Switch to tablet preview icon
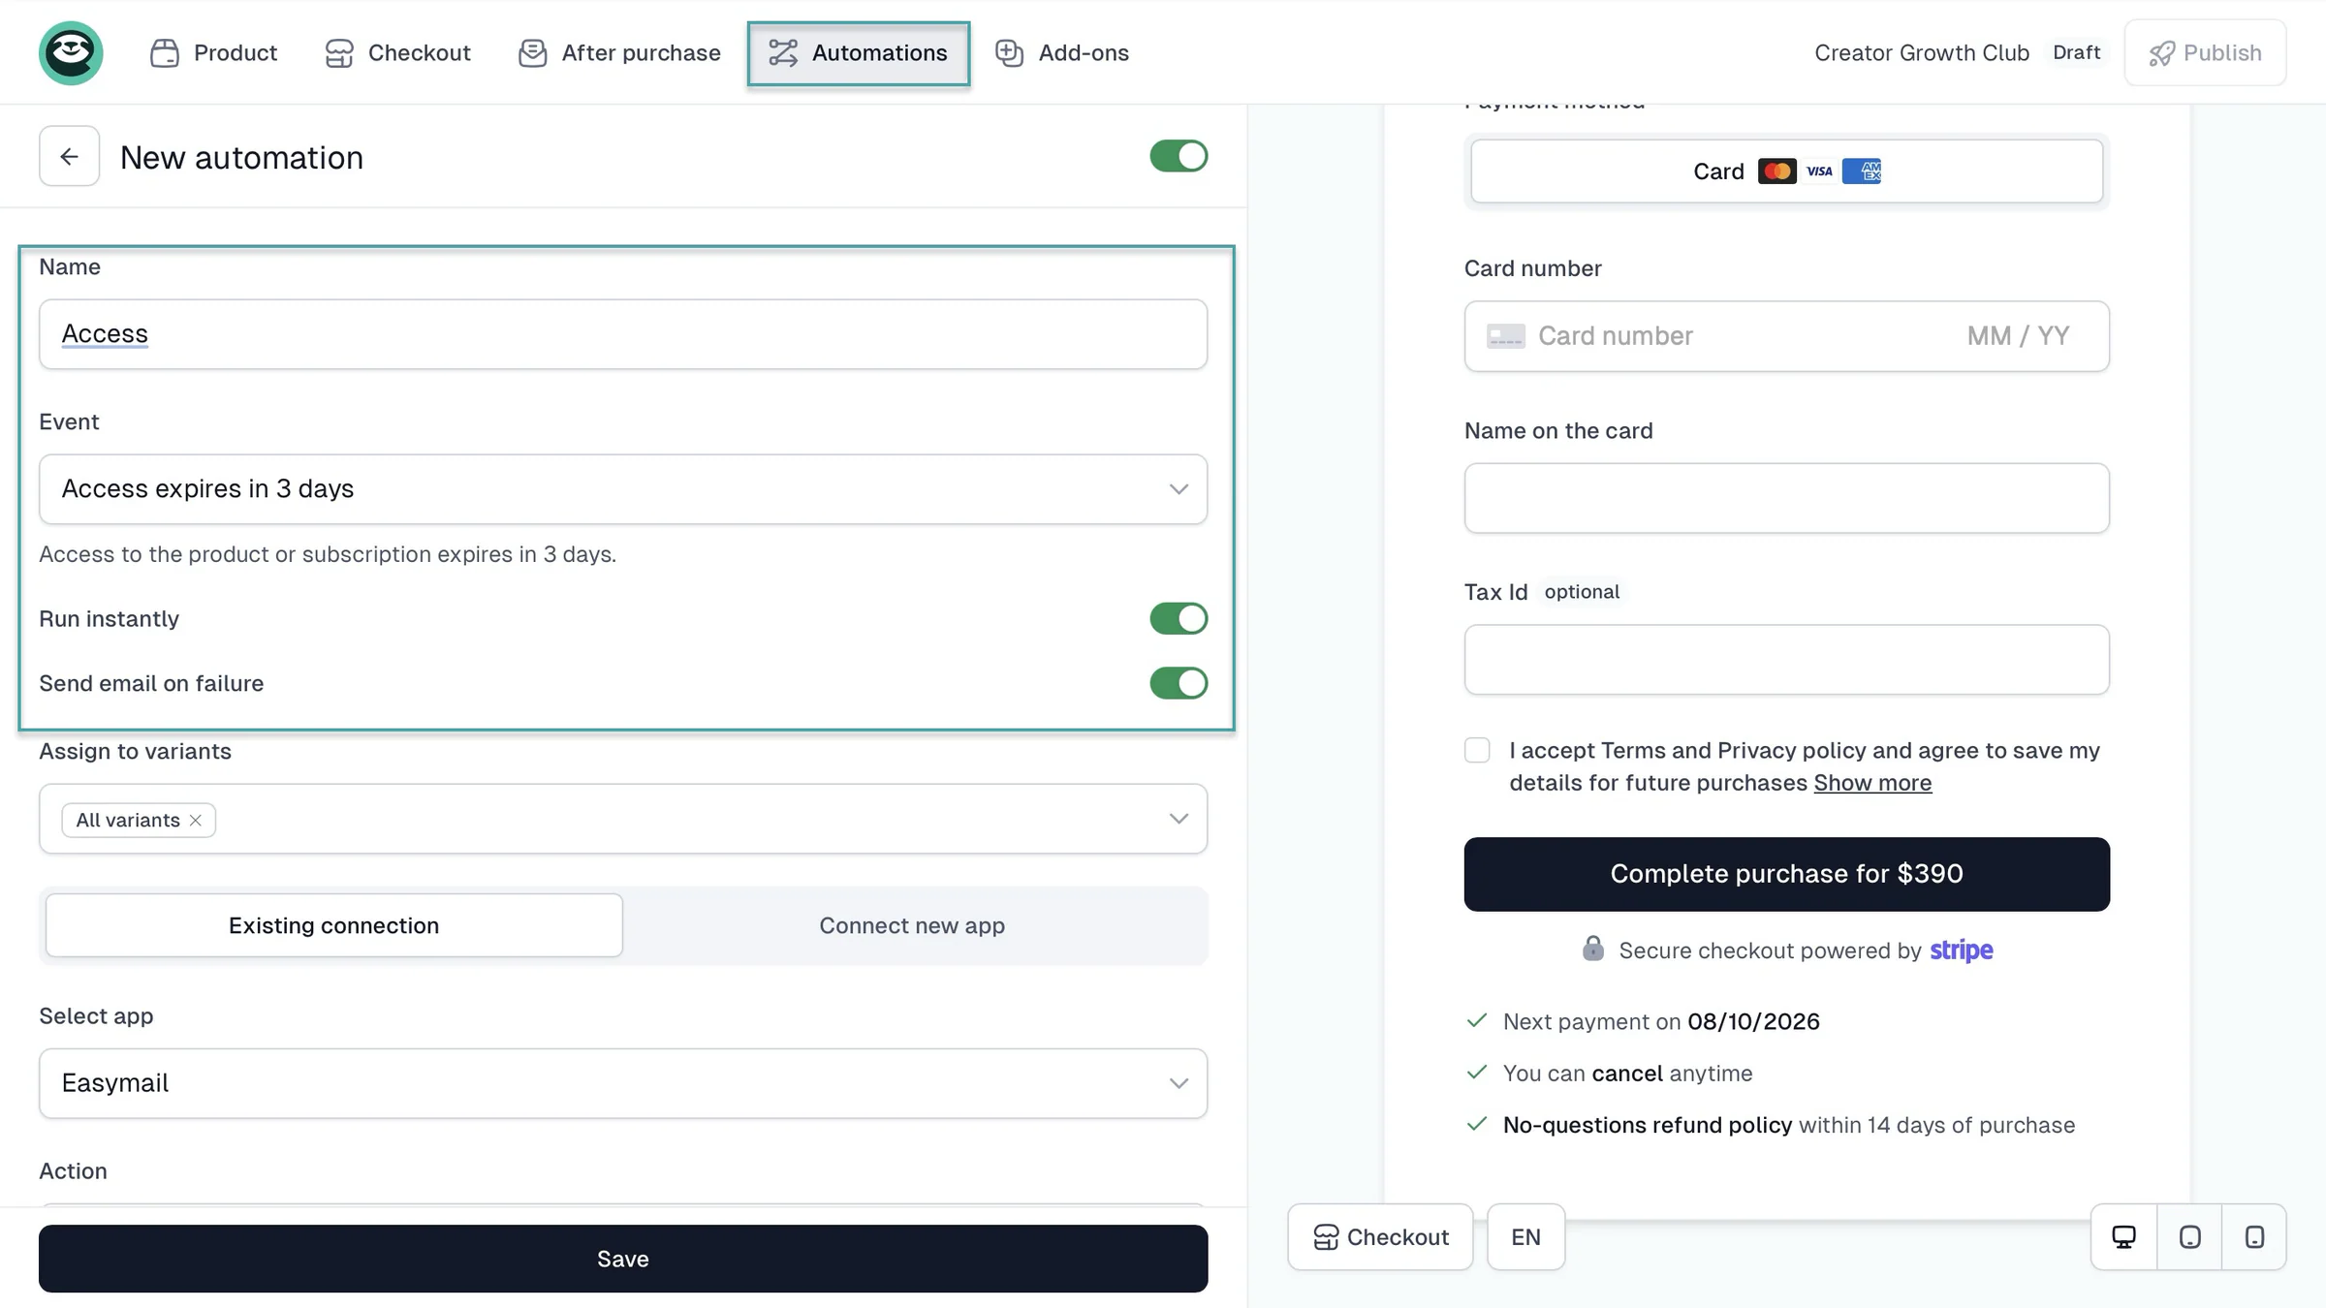This screenshot has width=2326, height=1308. coord(2189,1237)
